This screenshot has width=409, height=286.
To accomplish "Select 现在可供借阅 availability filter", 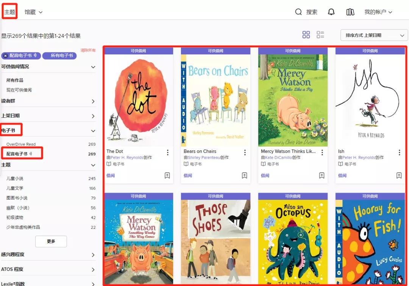I will click(19, 90).
